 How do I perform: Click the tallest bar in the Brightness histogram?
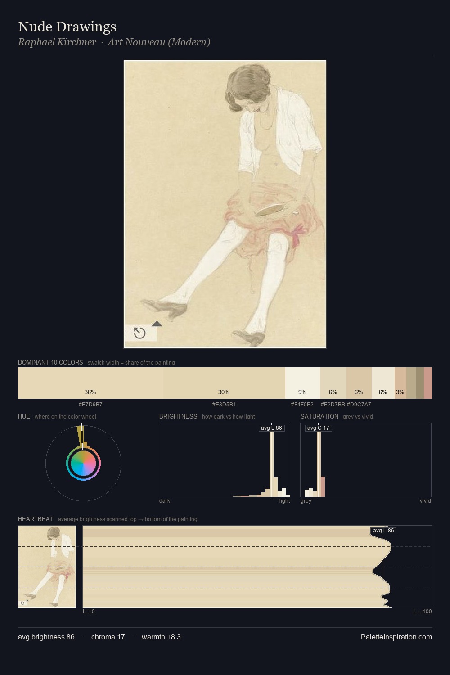tap(271, 463)
